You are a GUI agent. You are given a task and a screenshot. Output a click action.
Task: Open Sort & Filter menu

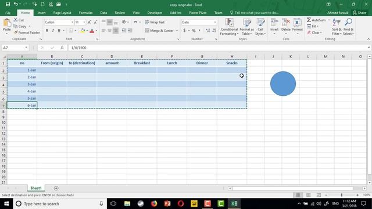click(x=337, y=27)
